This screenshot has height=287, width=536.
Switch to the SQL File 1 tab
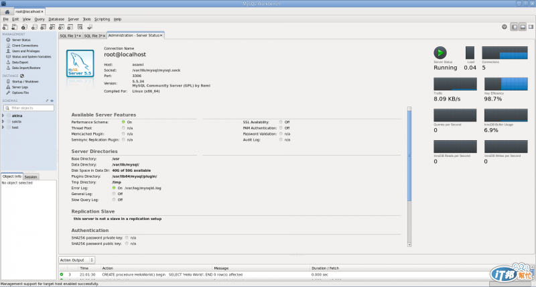point(69,36)
